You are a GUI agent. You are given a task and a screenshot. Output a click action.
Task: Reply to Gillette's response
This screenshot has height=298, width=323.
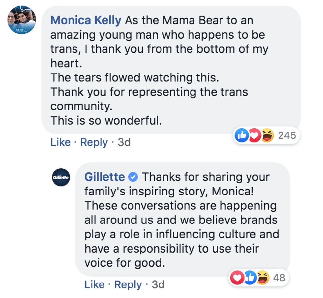(x=128, y=285)
